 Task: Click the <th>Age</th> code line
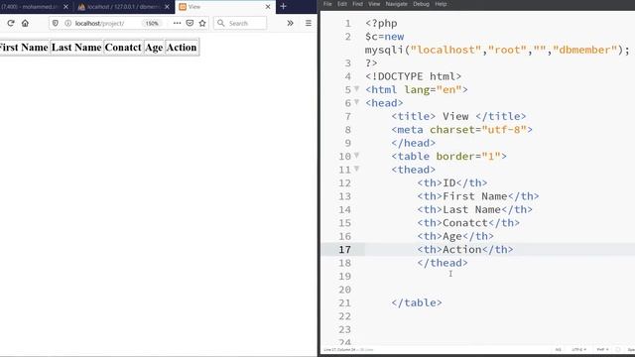point(455,236)
